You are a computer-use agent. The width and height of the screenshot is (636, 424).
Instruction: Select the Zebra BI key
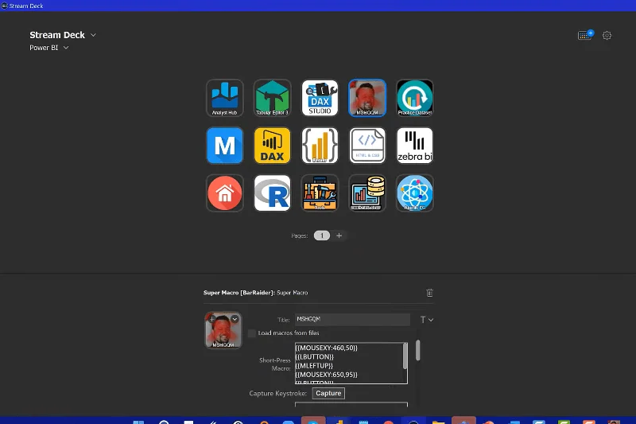[414, 146]
